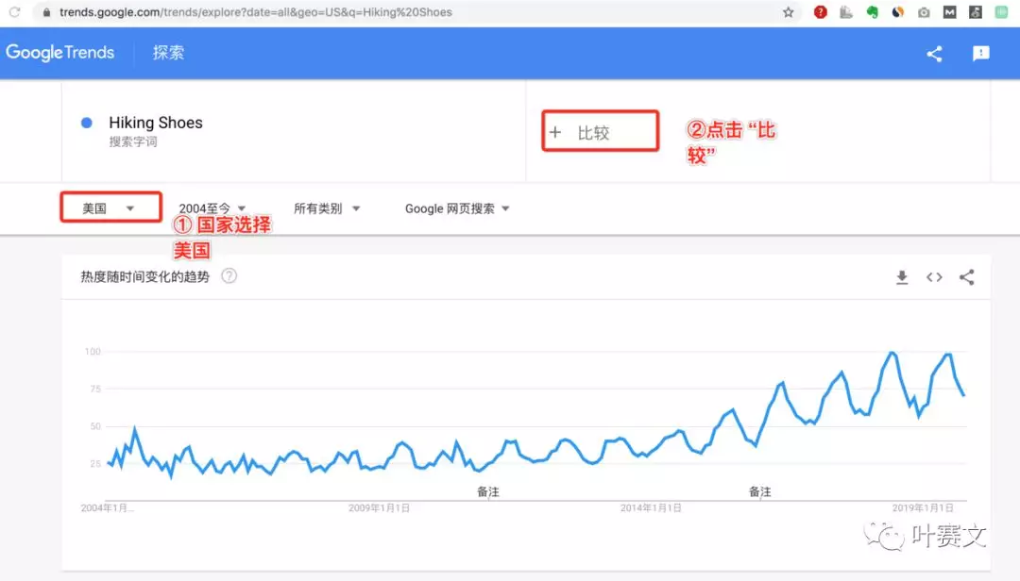
Task: Open the feedback icon in the header
Action: [x=980, y=54]
